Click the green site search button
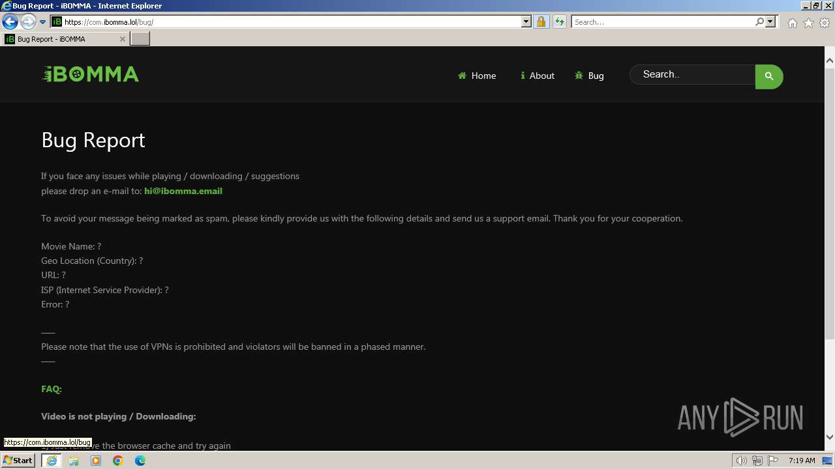 tap(769, 76)
